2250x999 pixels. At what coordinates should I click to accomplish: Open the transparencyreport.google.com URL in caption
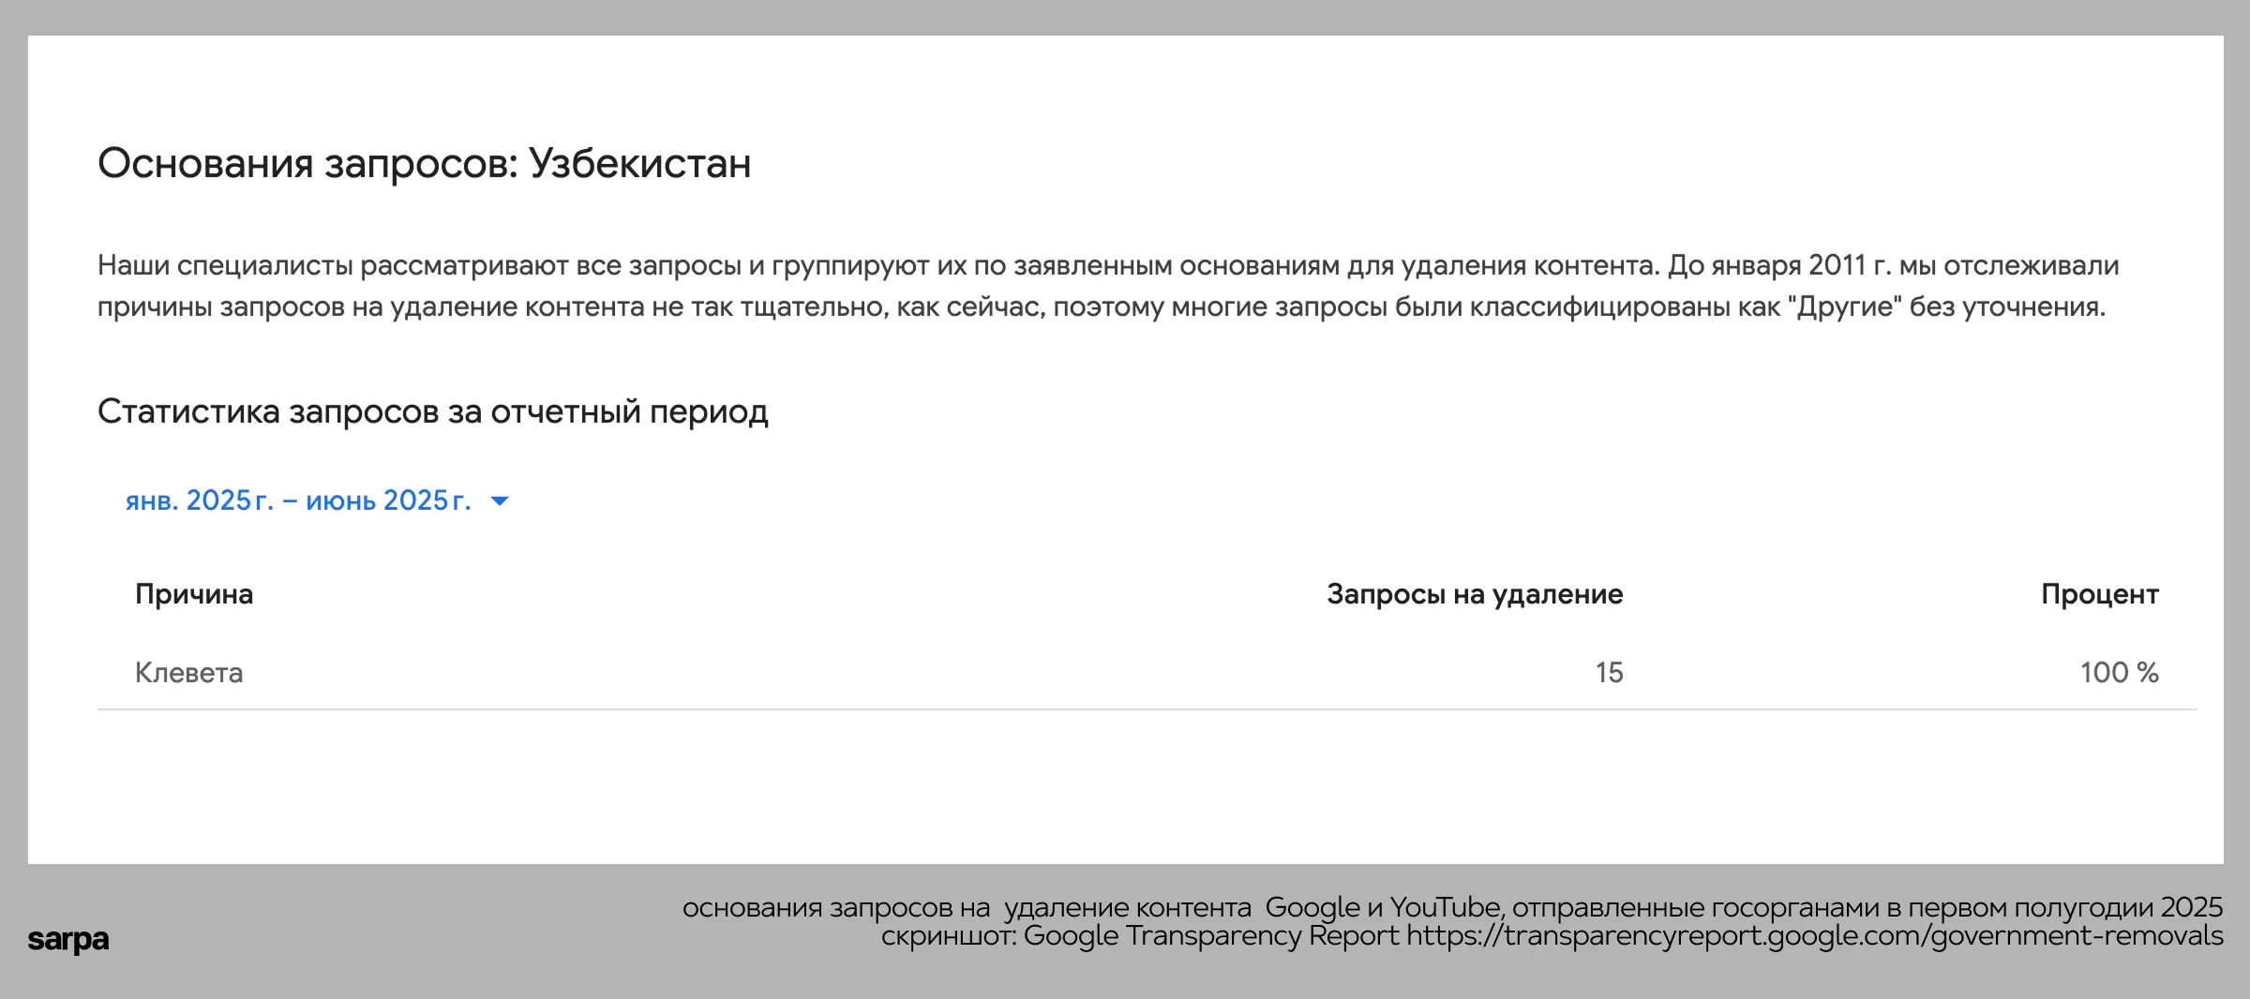1814,935
